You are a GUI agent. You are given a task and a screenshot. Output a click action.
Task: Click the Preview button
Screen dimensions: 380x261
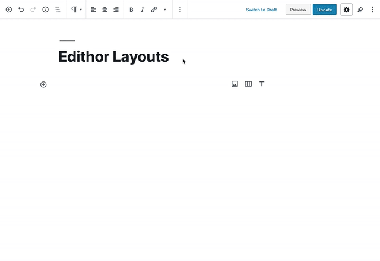click(x=298, y=10)
